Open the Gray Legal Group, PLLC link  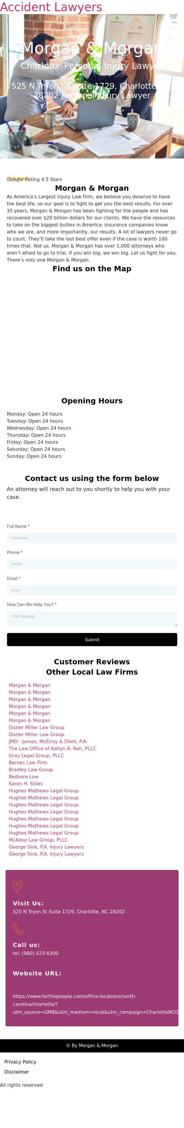pos(36,755)
